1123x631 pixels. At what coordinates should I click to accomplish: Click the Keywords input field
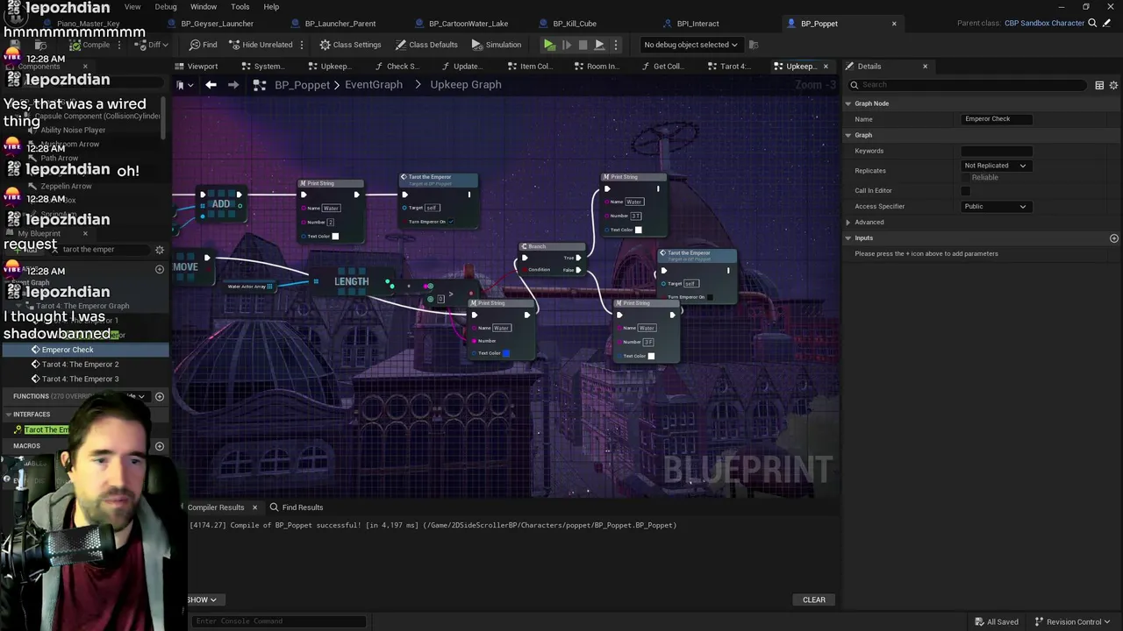(997, 151)
